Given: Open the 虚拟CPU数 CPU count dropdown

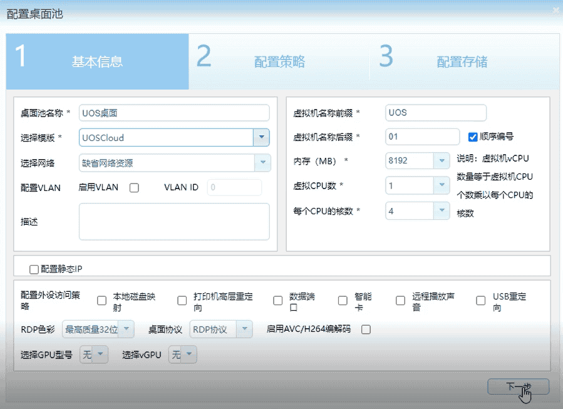Looking at the screenshot, I should [x=442, y=186].
